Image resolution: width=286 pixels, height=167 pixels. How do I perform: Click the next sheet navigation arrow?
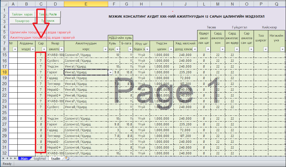11,158
